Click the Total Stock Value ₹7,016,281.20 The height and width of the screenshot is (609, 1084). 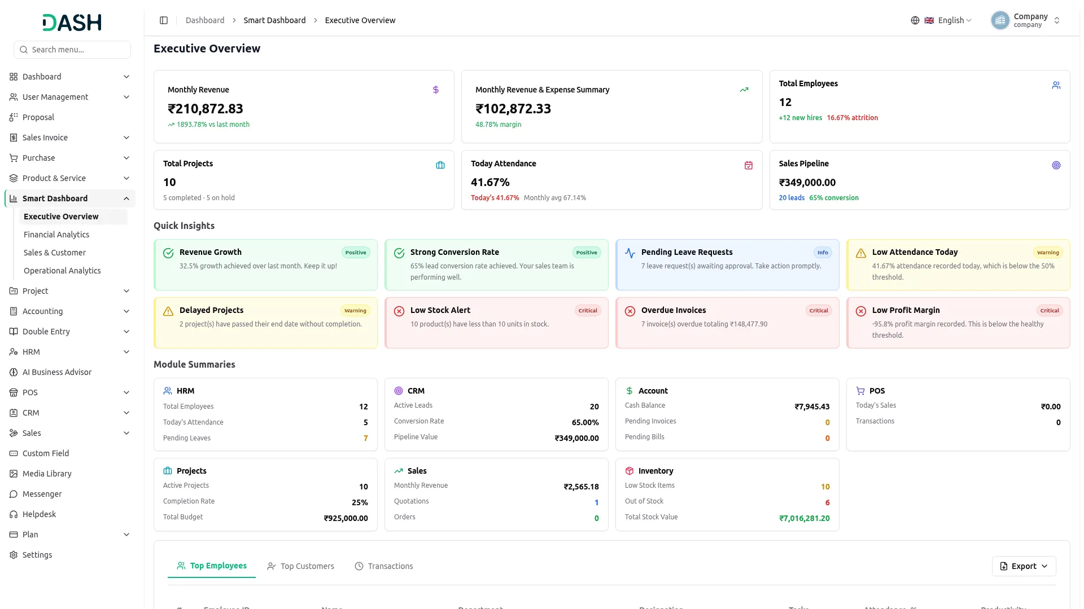[x=805, y=518]
